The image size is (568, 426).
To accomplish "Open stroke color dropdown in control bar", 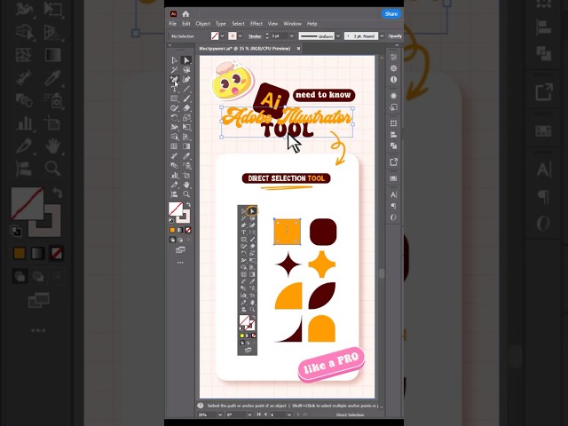I will coord(241,36).
